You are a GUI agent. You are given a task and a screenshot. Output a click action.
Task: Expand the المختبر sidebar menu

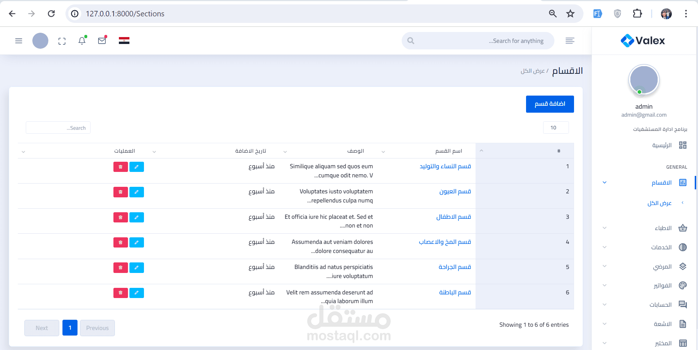[645, 343]
